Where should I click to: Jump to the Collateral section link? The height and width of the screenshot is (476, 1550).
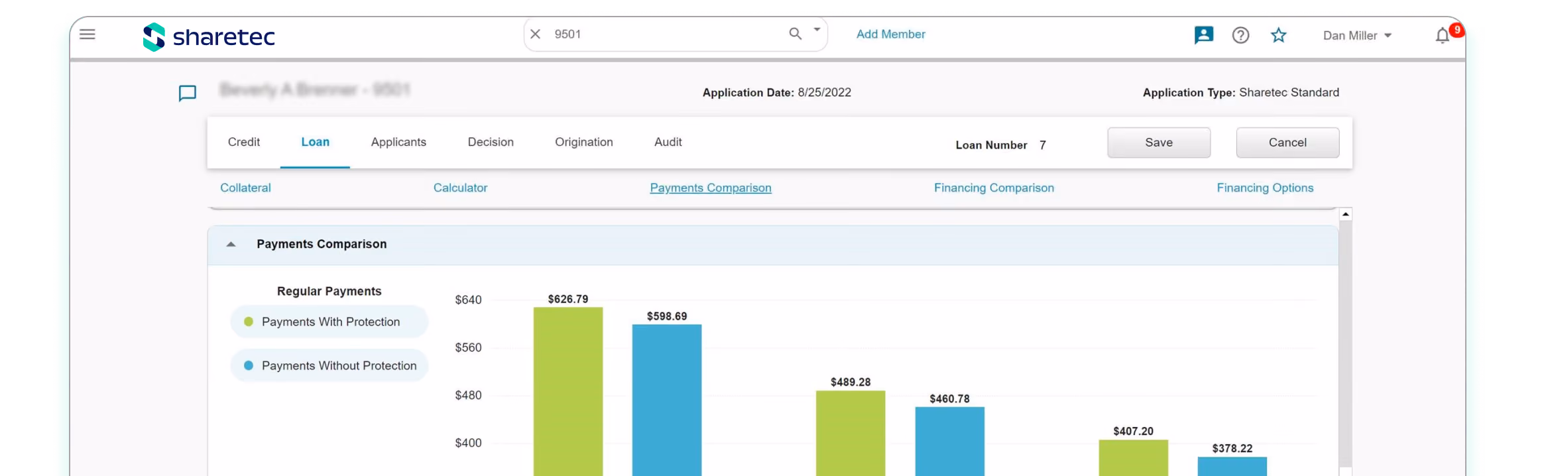(x=245, y=188)
